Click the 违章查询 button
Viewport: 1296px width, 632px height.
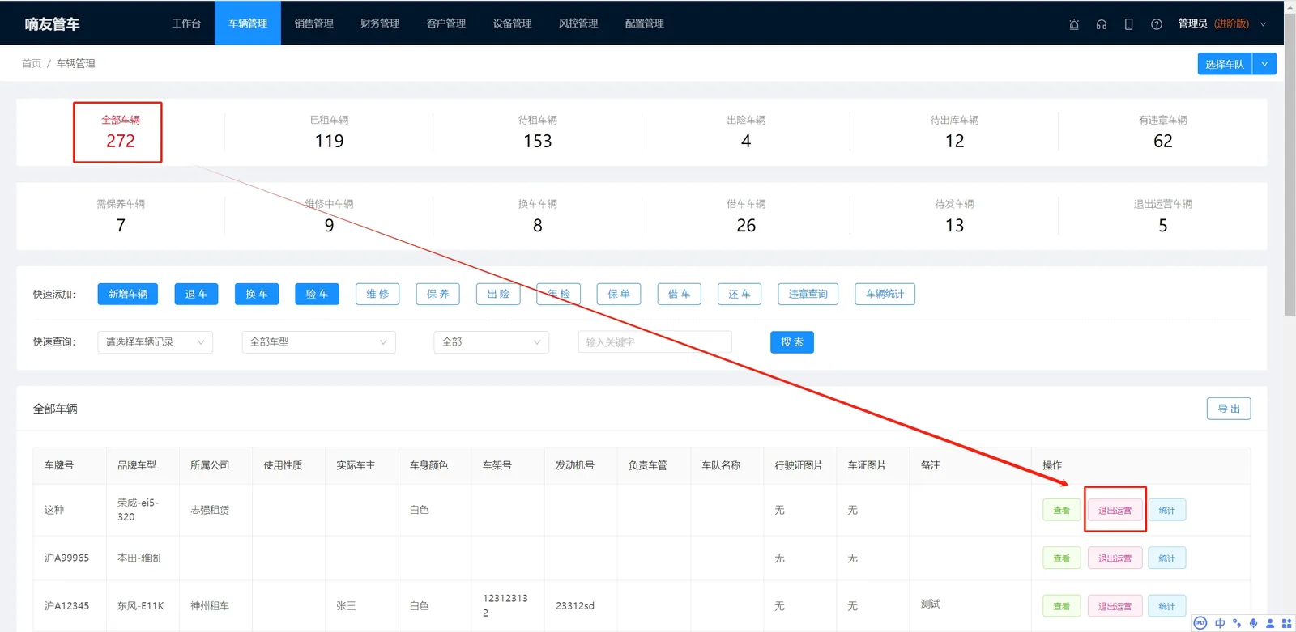(808, 294)
